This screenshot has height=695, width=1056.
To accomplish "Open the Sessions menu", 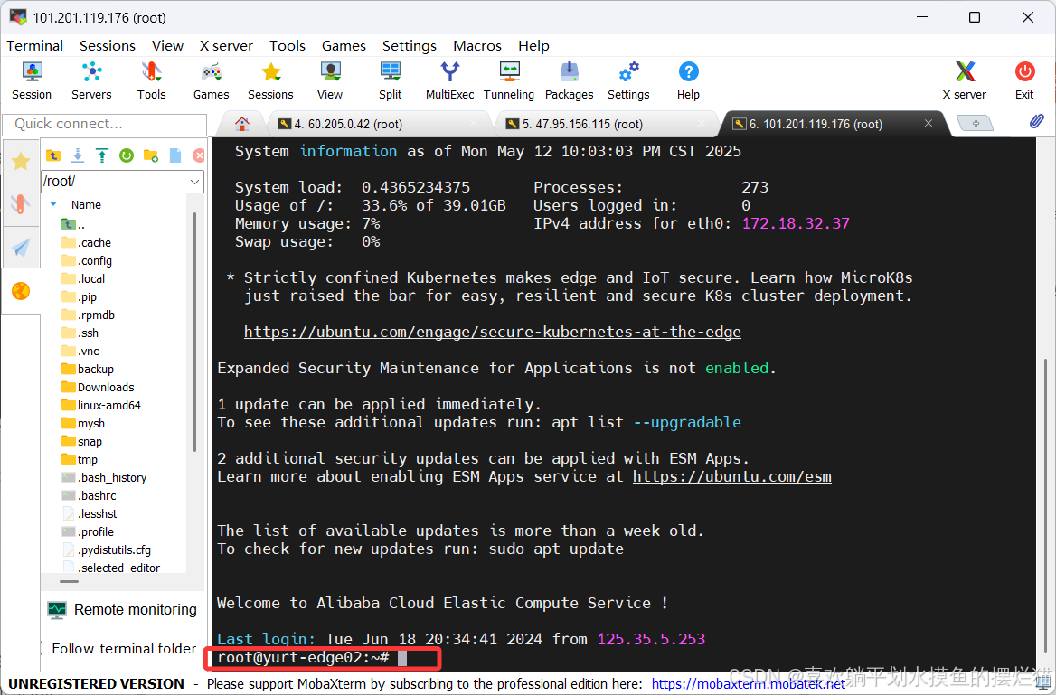I will pyautogui.click(x=108, y=46).
